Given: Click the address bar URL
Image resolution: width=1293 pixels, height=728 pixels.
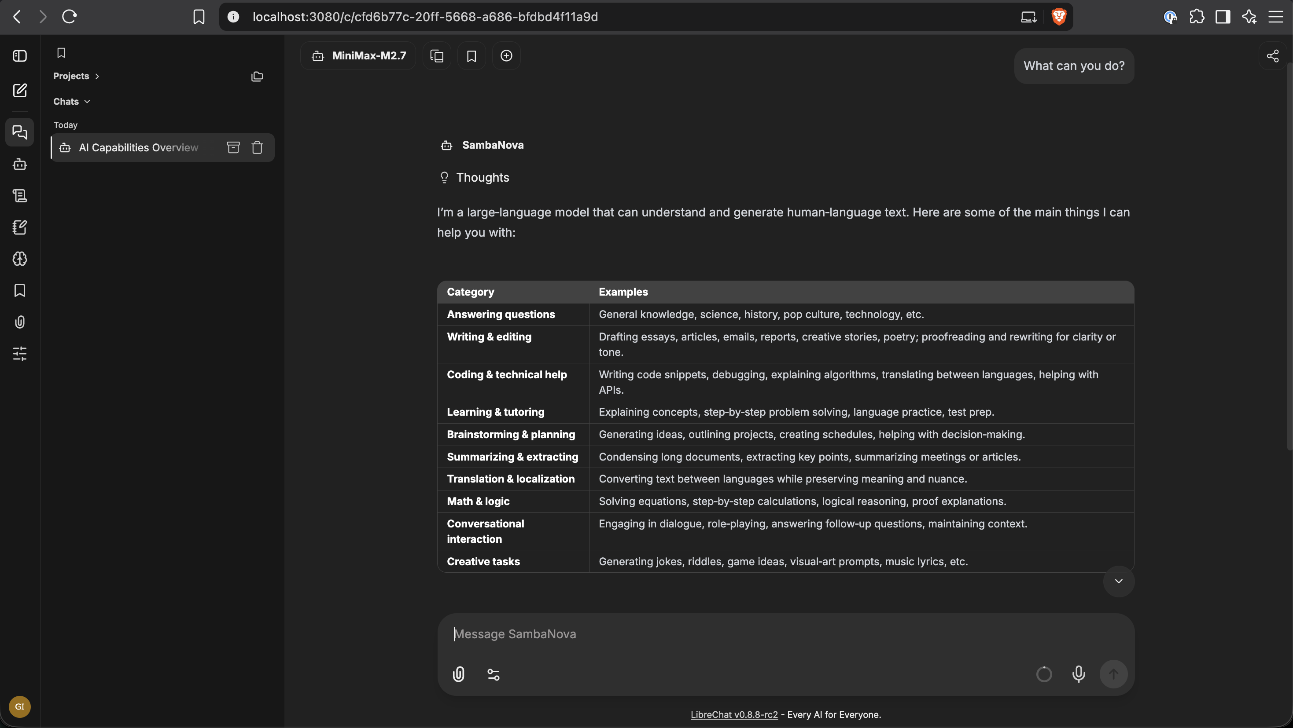Looking at the screenshot, I should 425,17.
